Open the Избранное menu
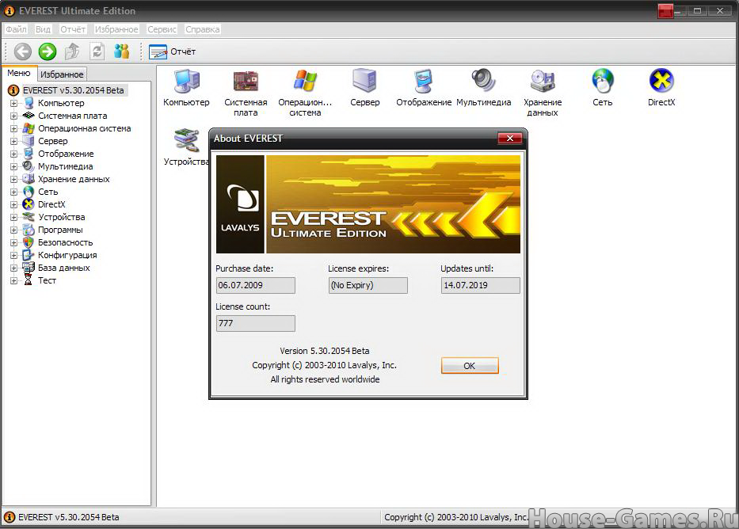 pyautogui.click(x=116, y=29)
